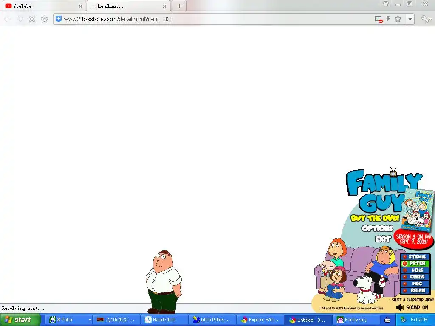Switch to the Loading... tab

click(x=129, y=6)
